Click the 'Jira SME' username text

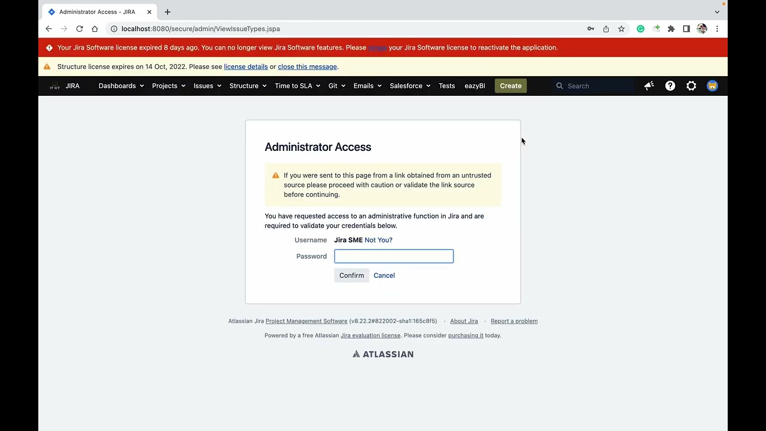tap(348, 240)
